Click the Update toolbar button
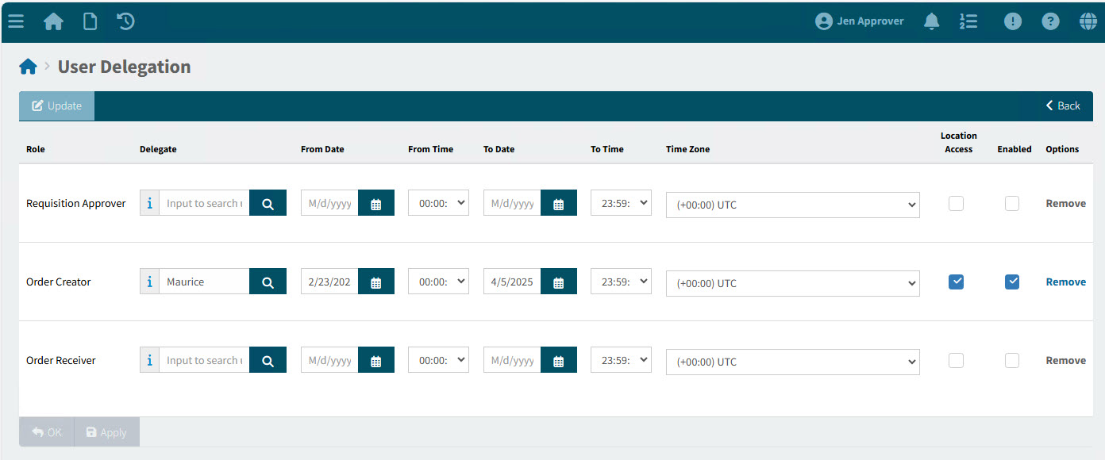The image size is (1105, 460). 56,106
